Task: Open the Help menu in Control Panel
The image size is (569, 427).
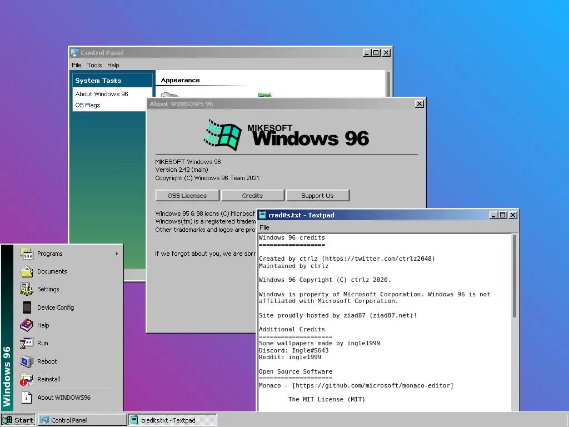Action: point(113,65)
